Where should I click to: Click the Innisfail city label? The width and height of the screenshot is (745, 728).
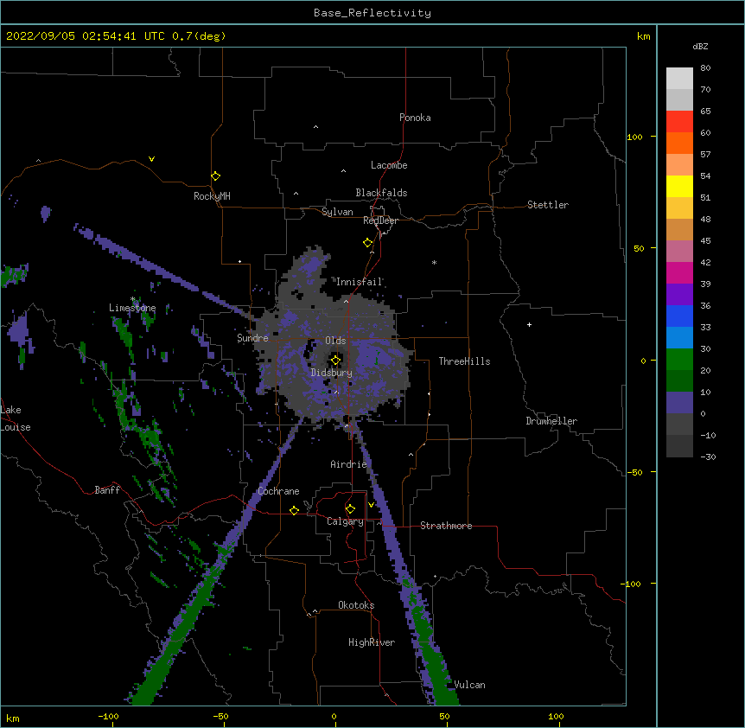click(x=360, y=282)
